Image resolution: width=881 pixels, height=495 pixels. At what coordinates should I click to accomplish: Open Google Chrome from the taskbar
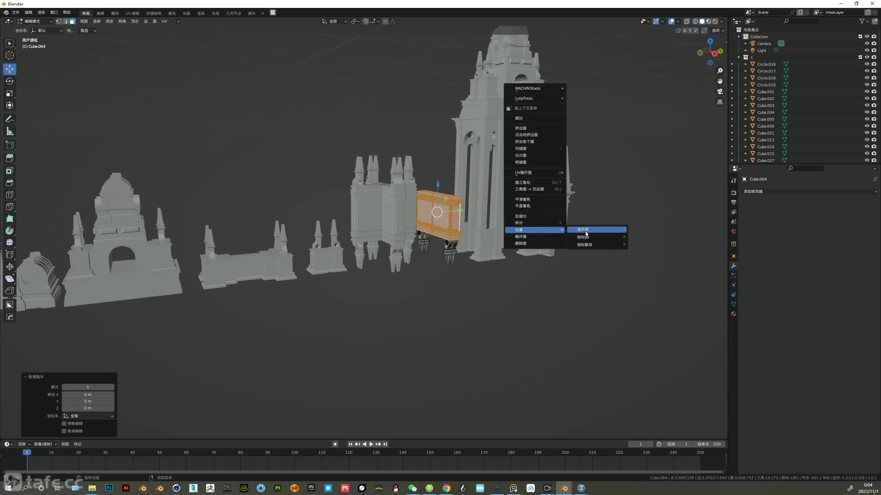pyautogui.click(x=446, y=488)
